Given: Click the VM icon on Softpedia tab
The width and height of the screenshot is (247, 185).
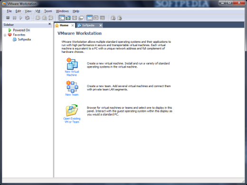Looking at the screenshot, I should tap(79, 25).
